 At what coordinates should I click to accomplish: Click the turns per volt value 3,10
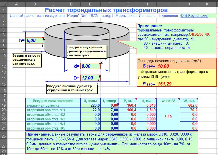(x=168, y=117)
